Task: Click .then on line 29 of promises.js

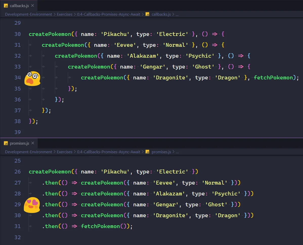Action: pos(50,205)
